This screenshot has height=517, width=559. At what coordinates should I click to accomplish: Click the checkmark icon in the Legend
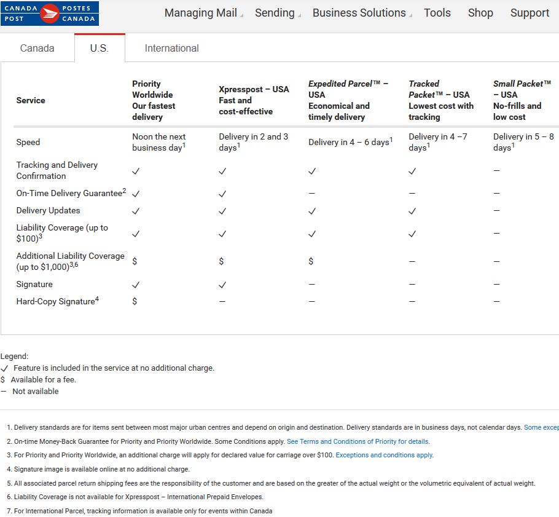(4, 369)
